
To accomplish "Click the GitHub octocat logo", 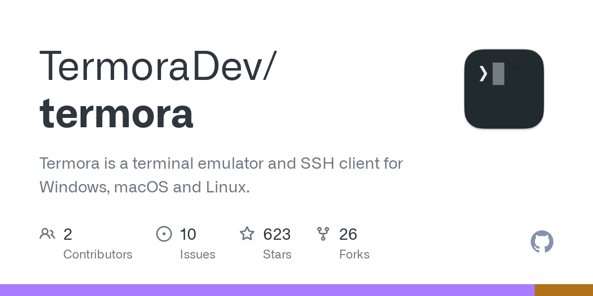I will pos(542,242).
